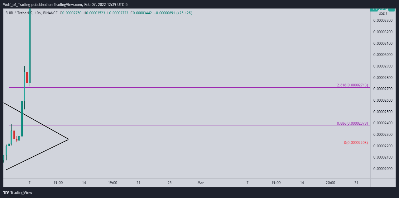Click the 0.00002000 price axis label
Viewport: 399px width, 198px height.
coord(383,169)
